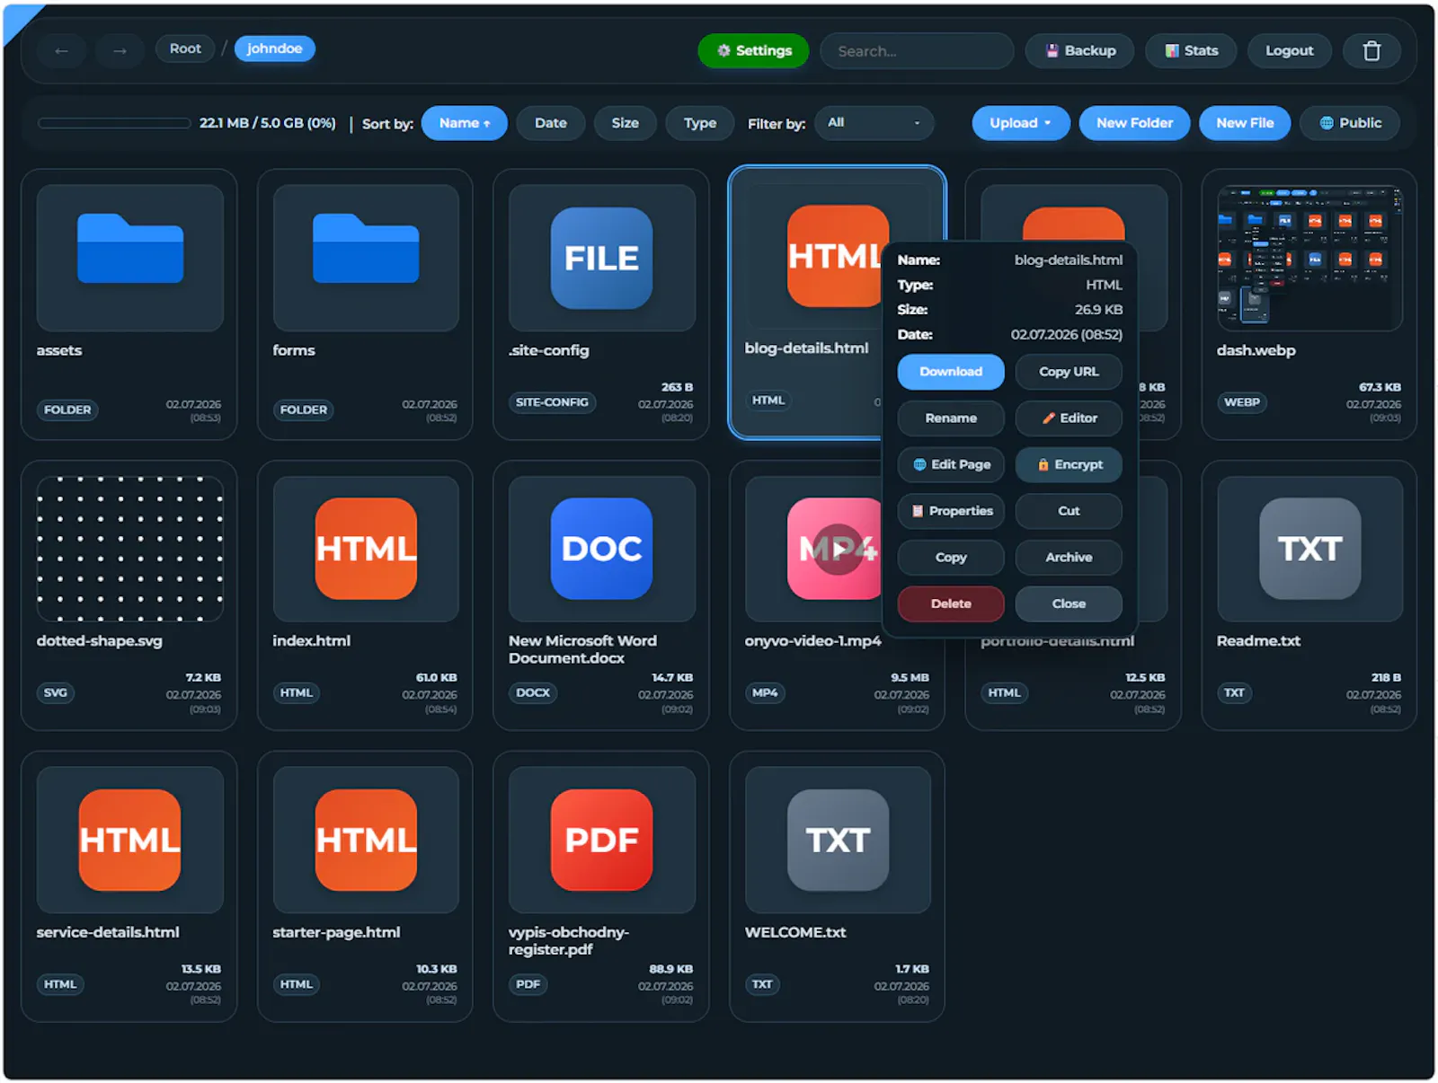
Task: Click the TXT badge under WELCOME.txt
Action: coord(762,984)
